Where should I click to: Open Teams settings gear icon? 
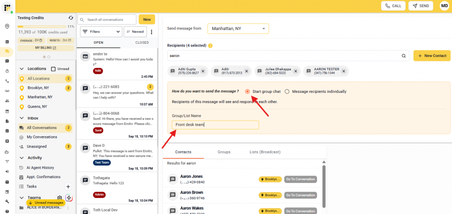click(x=60, y=198)
